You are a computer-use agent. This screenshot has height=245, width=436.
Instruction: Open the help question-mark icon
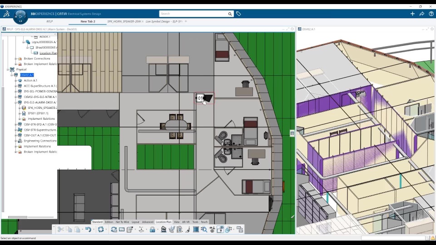(431, 14)
